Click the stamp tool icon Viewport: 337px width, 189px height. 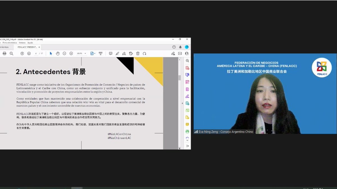pyautogui.click(x=131, y=53)
